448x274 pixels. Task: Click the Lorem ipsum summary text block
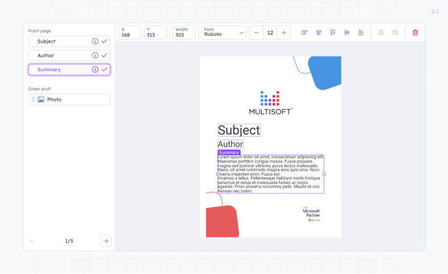(270, 174)
